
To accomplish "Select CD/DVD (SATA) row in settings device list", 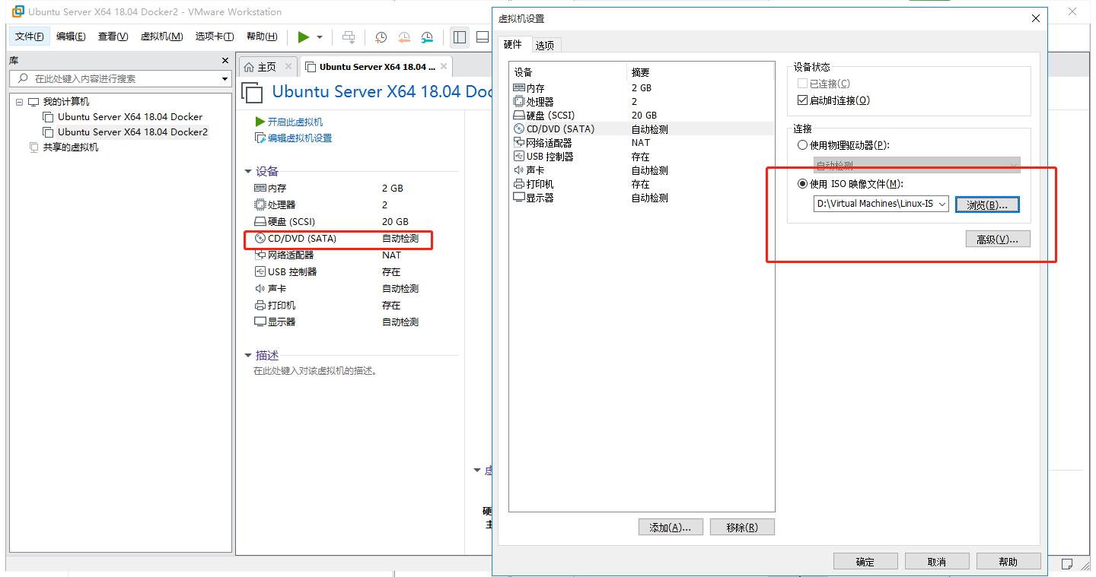I will [642, 129].
